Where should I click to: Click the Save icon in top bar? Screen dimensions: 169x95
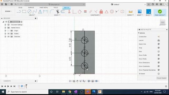(12, 4)
